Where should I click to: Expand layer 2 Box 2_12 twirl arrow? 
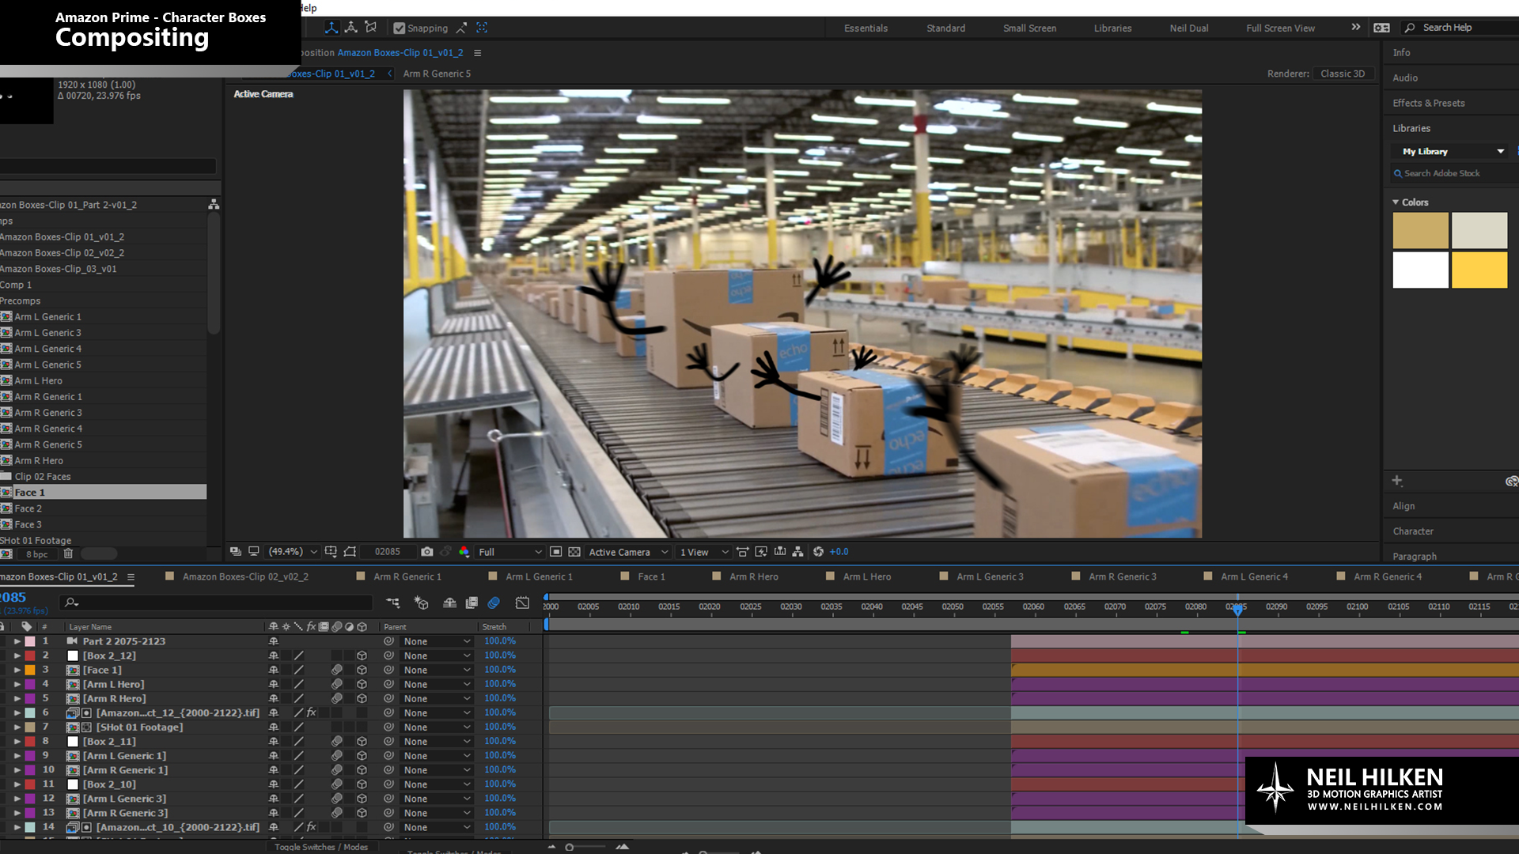point(17,656)
